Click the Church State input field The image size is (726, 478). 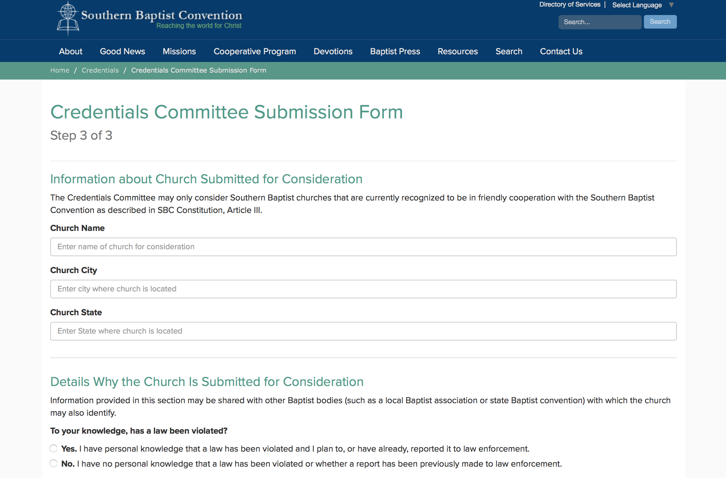(363, 331)
